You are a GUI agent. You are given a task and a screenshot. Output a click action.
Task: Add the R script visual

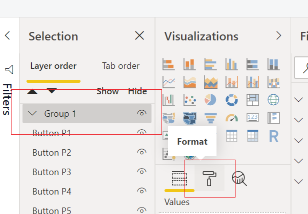273,136
